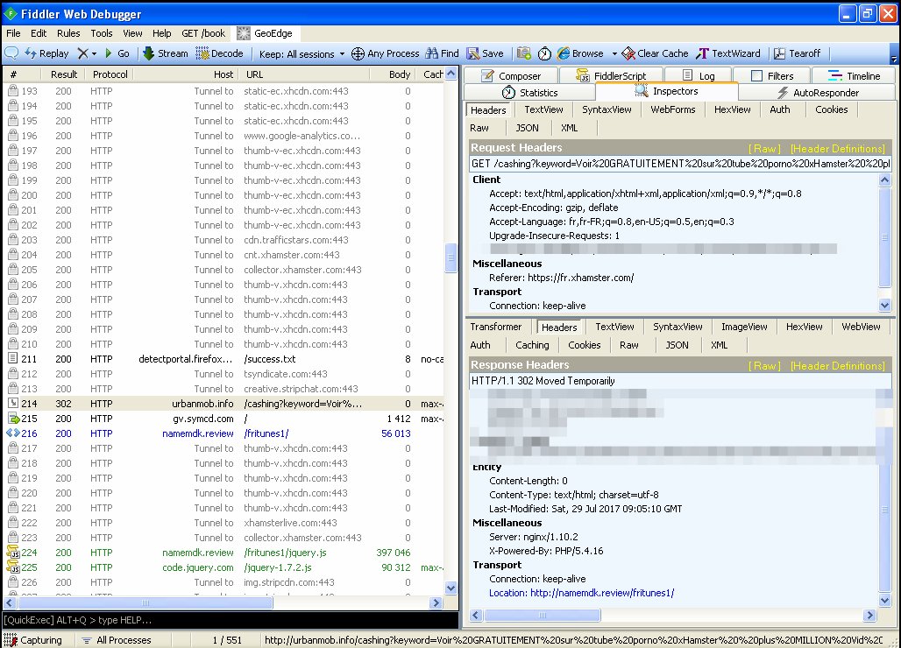
Task: Click the Raw link in Request Headers
Action: click(x=764, y=149)
